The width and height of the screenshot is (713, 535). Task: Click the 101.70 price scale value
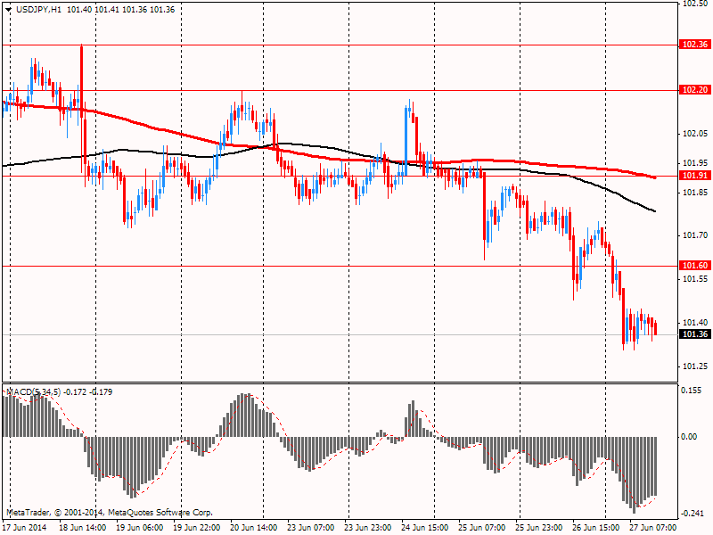pyautogui.click(x=695, y=235)
